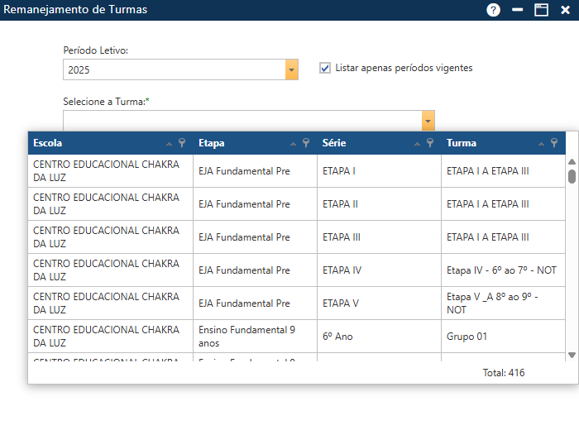The image size is (579, 430).
Task: Click the filter pin icon in Escola column
Action: tap(182, 143)
